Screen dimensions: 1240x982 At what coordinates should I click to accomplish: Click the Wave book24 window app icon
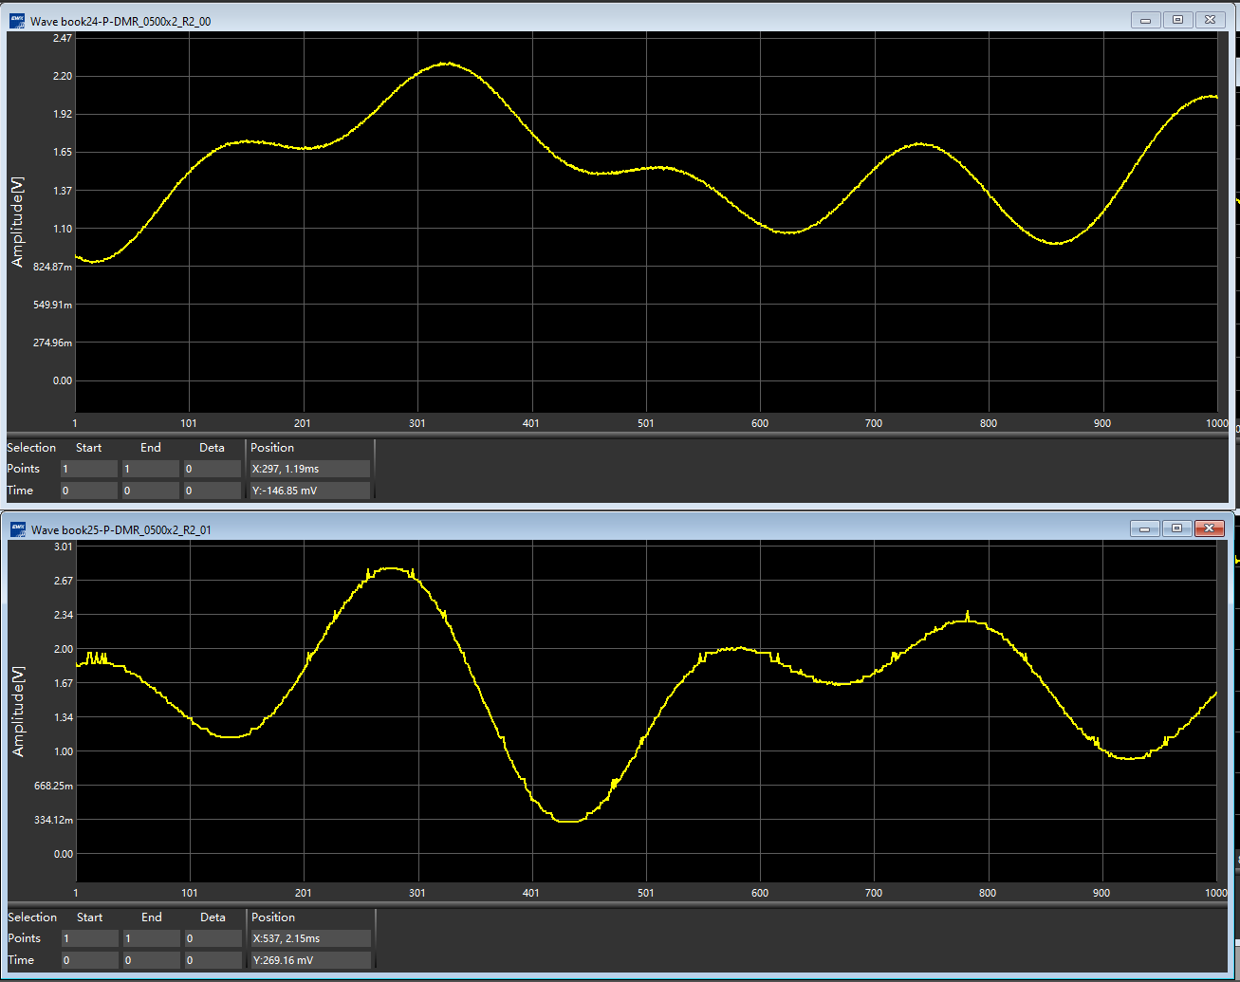(x=17, y=20)
